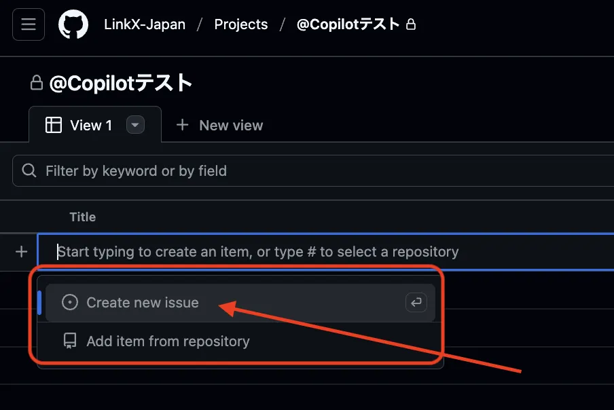This screenshot has height=410, width=614.
Task: Click the plus icon to add an item
Action: coord(20,251)
